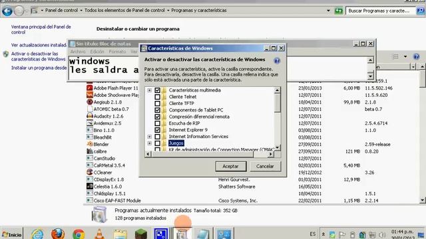Open the address bar history dropdown
Image resolution: width=426 pixels, height=239 pixels.
(328, 11)
